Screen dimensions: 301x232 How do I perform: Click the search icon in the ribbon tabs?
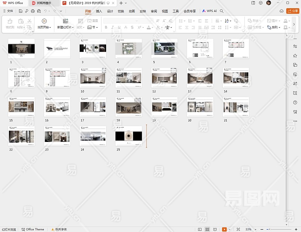222,11
